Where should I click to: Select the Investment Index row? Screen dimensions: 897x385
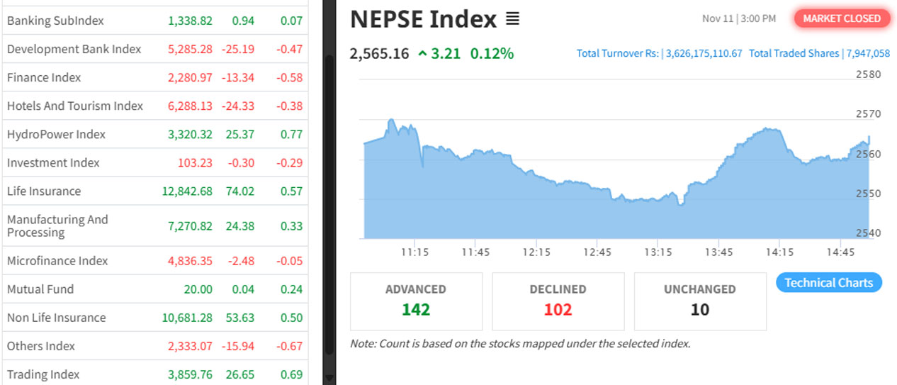tap(53, 162)
